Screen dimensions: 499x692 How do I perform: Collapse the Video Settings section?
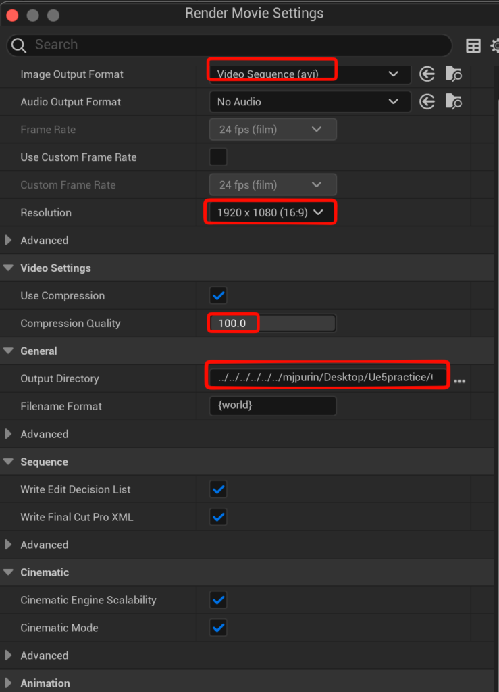9,268
